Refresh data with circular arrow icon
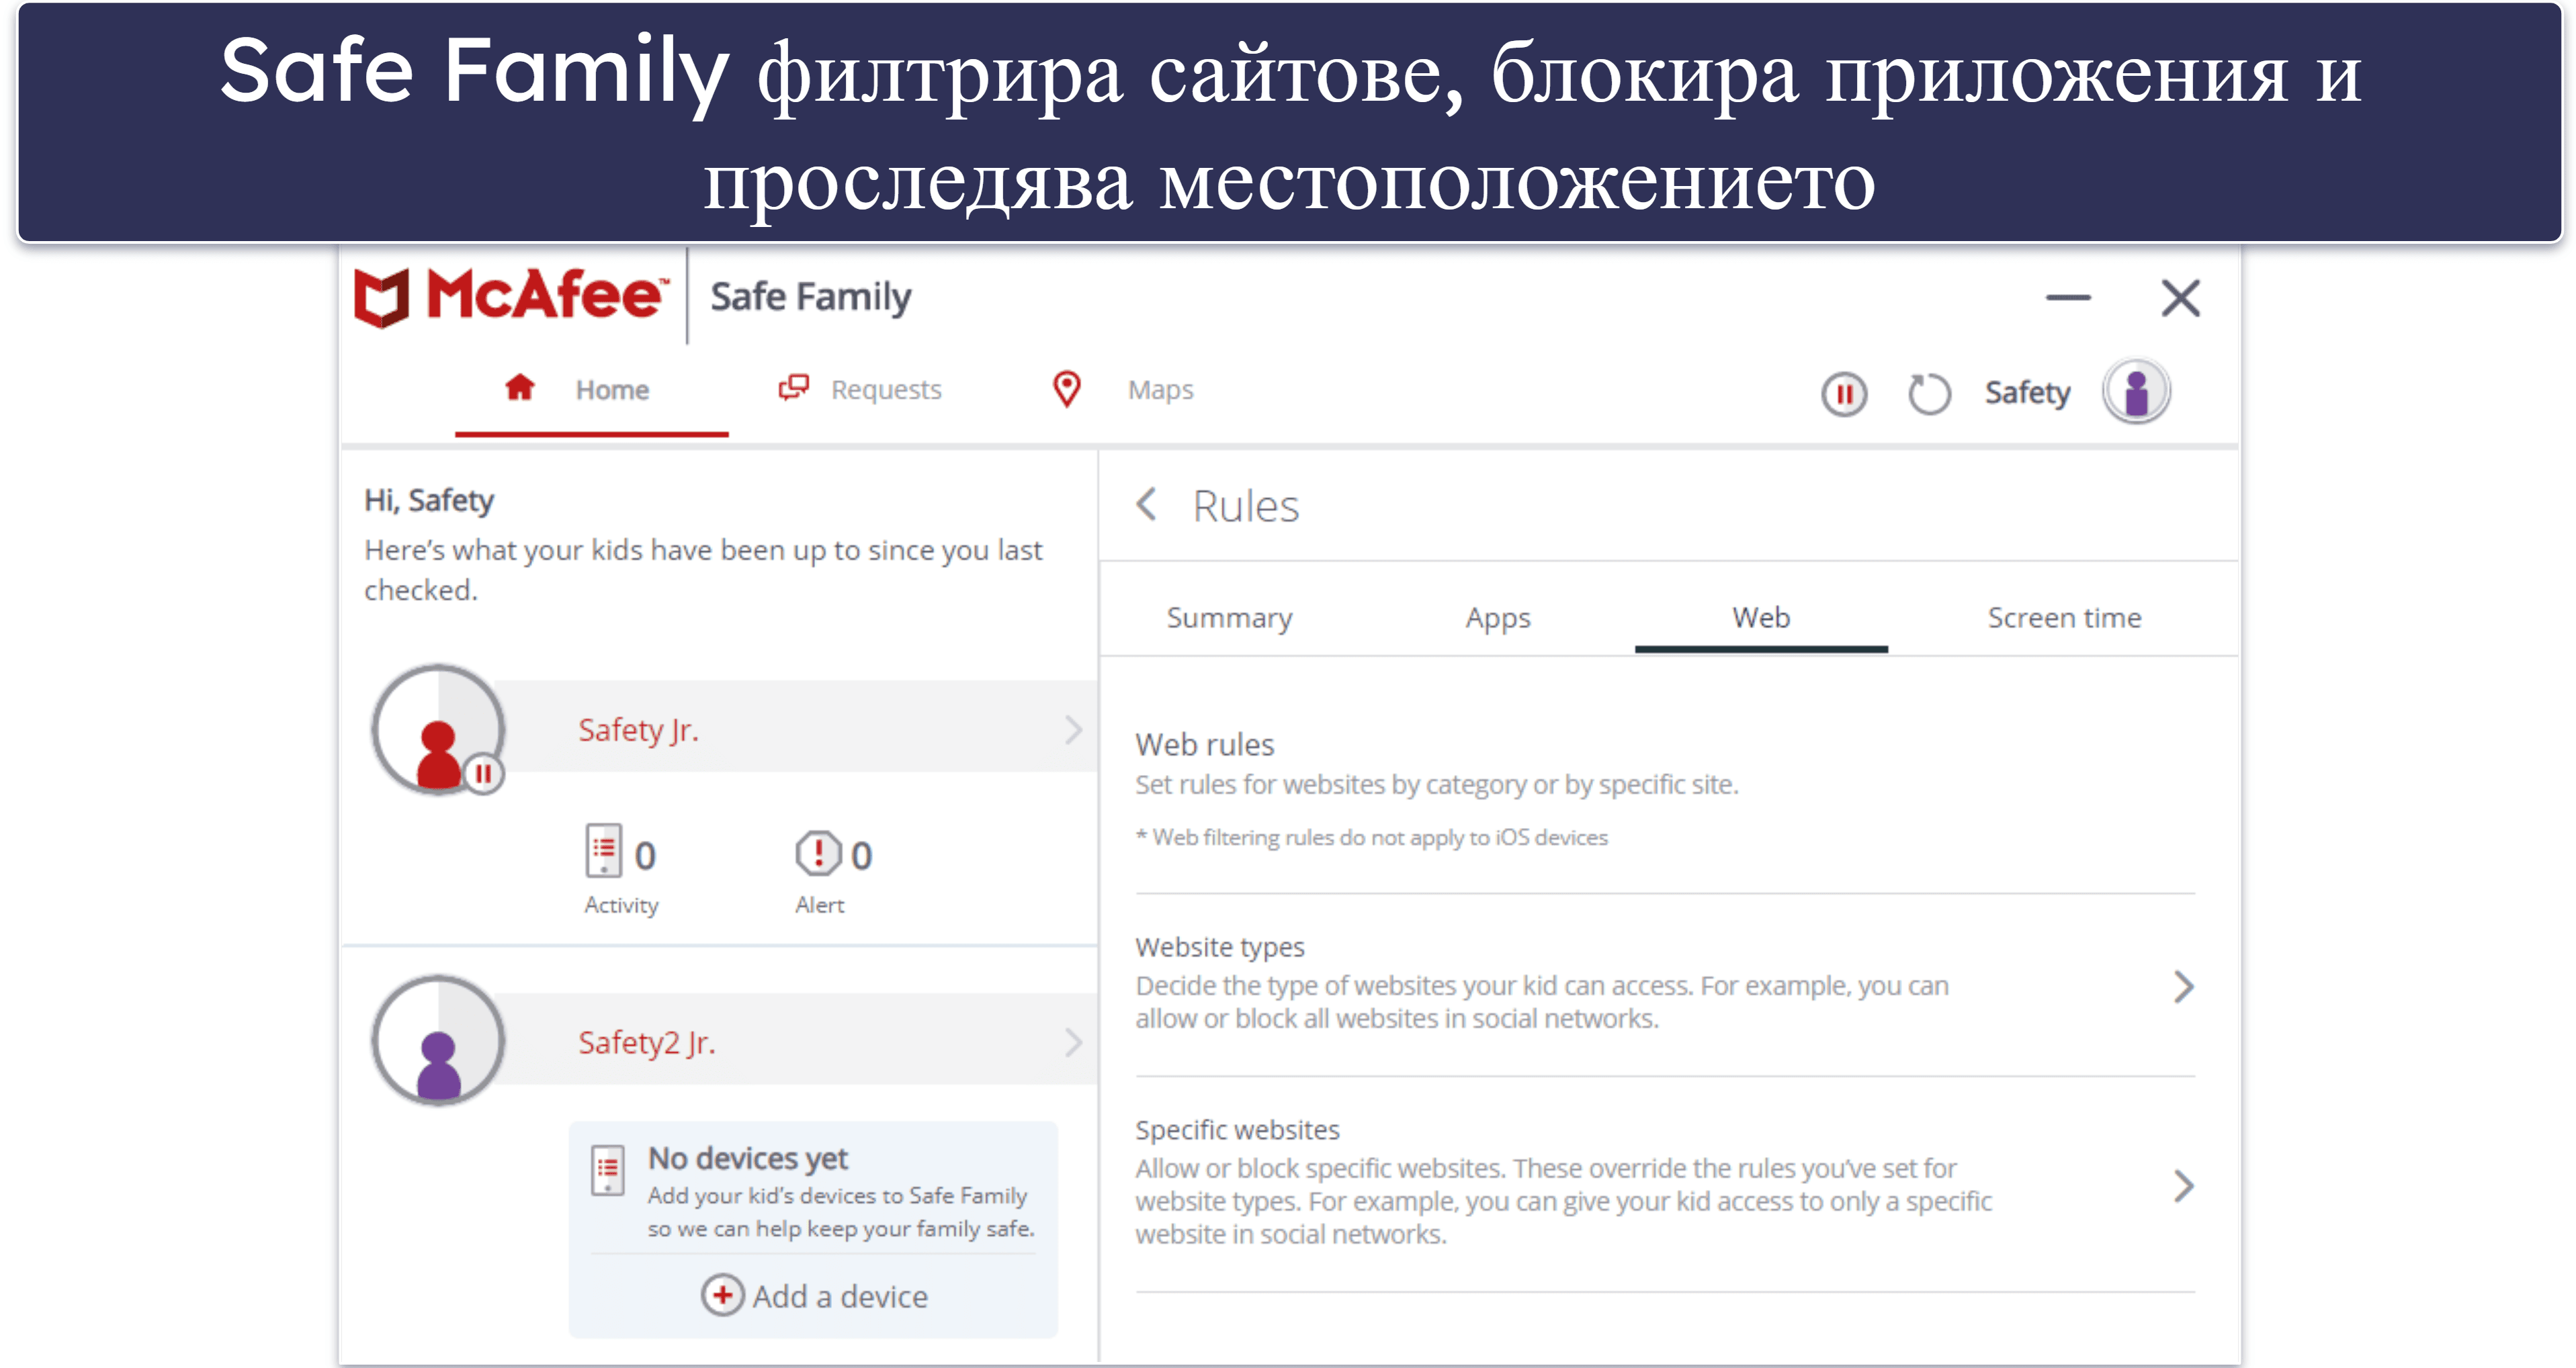Image resolution: width=2576 pixels, height=1368 pixels. click(x=1929, y=394)
